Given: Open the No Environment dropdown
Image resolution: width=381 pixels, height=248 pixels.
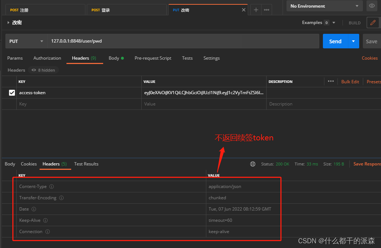Looking at the screenshot, I should 325,6.
